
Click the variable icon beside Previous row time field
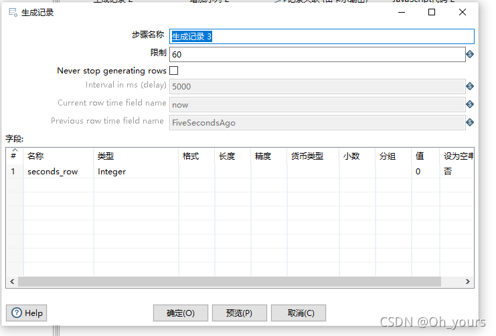[470, 122]
